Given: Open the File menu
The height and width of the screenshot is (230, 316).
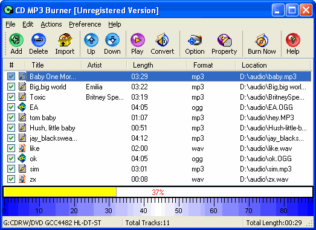Looking at the screenshot, I should 10,24.
